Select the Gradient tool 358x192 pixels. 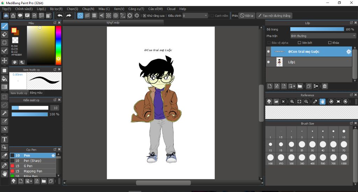(x=4, y=87)
